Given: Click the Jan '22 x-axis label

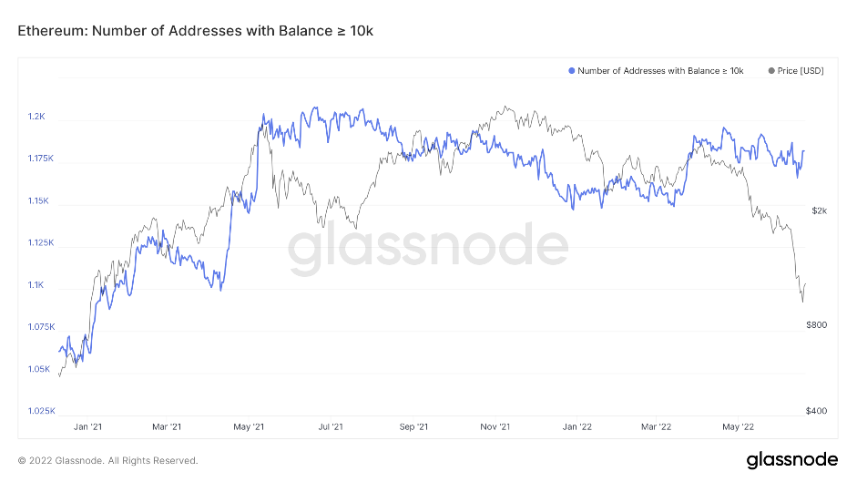Looking at the screenshot, I should (576, 426).
